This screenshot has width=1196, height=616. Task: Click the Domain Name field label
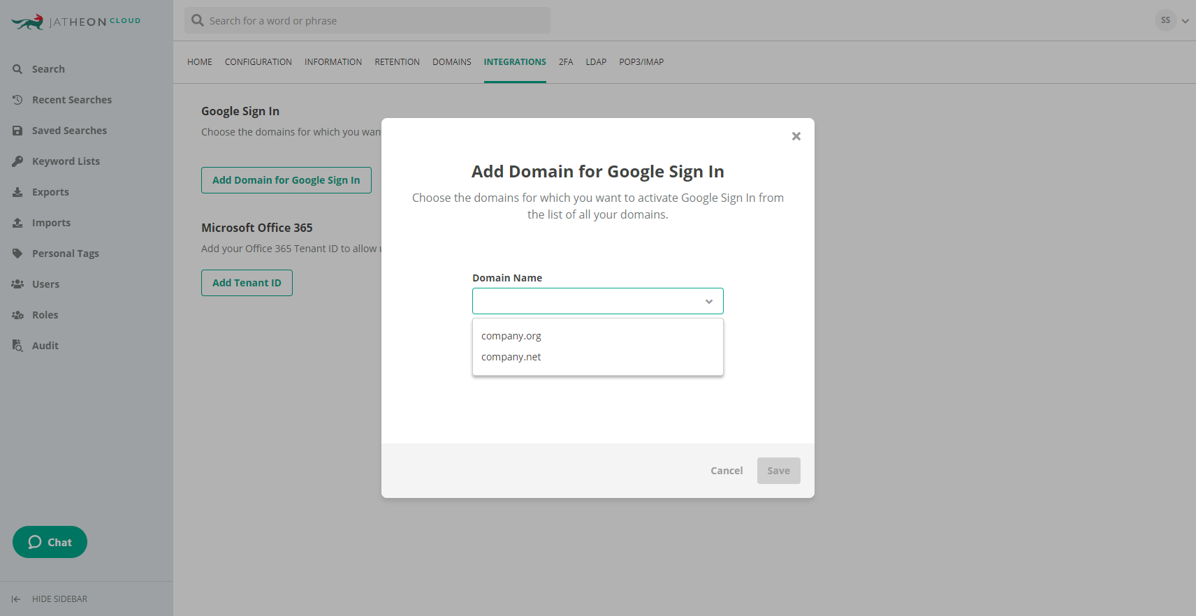pyautogui.click(x=507, y=278)
